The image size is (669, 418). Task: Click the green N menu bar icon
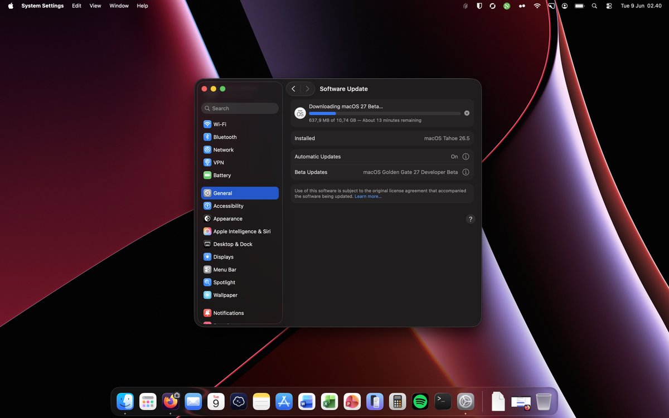pos(507,6)
